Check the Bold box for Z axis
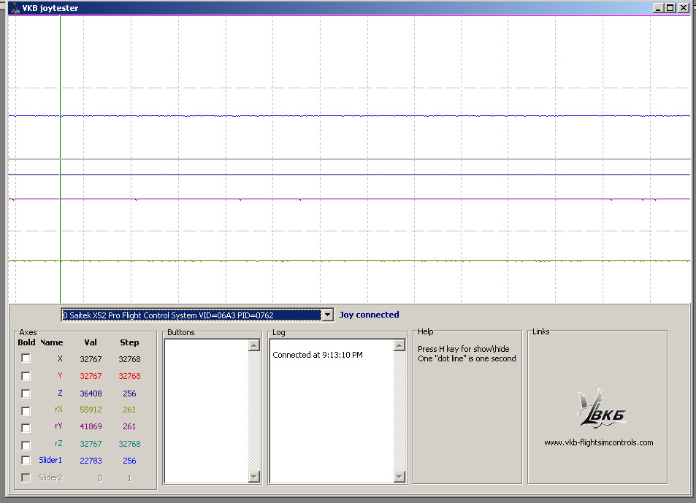696x503 pixels. 26,393
